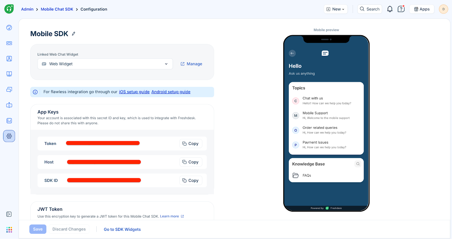
Task: Click Discard Changes
Action: [69, 229]
